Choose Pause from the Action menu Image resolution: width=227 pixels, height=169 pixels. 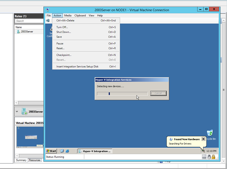pyautogui.click(x=86, y=43)
